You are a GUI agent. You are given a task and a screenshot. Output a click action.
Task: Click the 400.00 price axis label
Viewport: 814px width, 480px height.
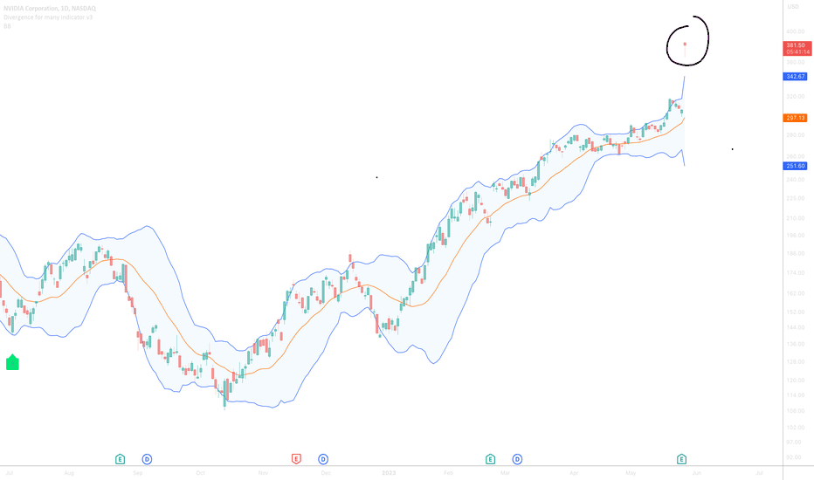click(795, 31)
